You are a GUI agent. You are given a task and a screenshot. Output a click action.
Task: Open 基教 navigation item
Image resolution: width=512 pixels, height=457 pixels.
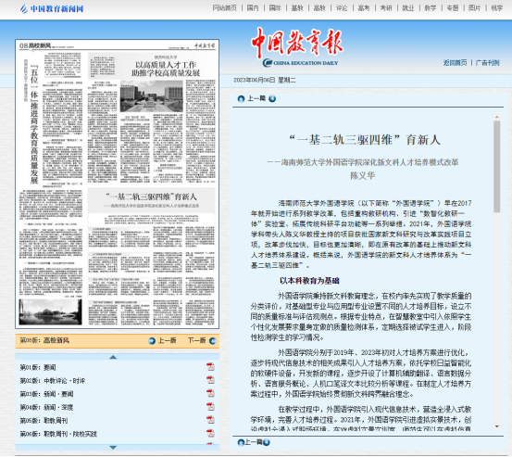(297, 7)
